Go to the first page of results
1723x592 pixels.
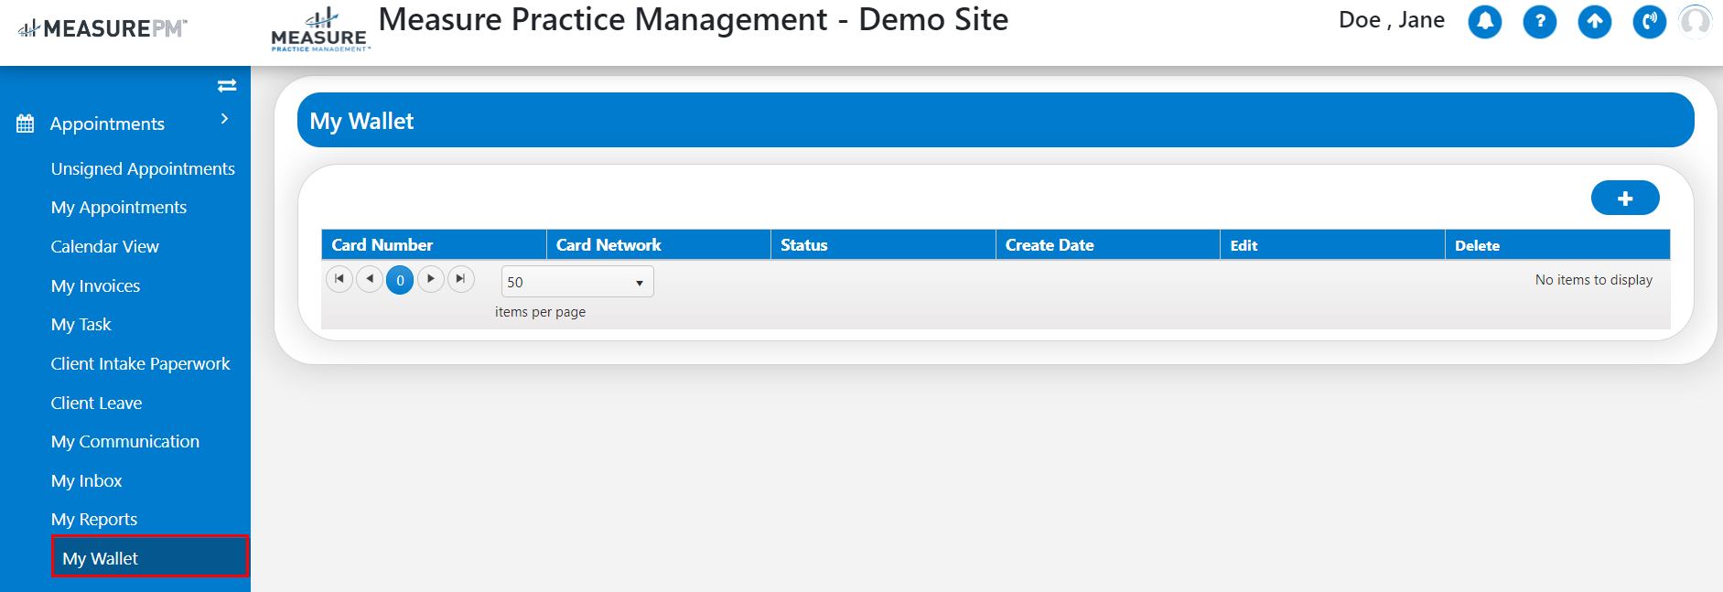click(x=339, y=279)
